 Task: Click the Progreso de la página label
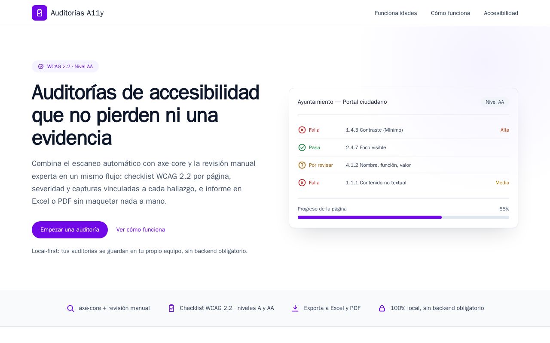322,209
